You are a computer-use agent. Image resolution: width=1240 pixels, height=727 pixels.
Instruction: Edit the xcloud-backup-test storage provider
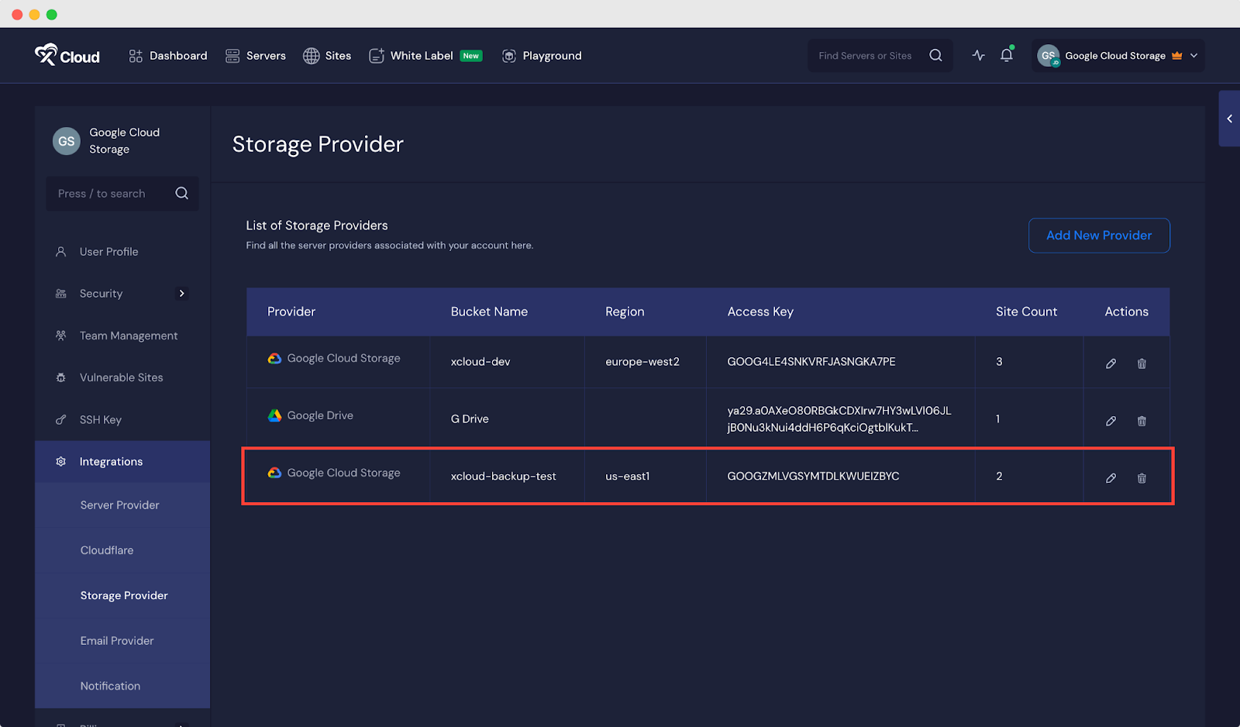pos(1111,478)
